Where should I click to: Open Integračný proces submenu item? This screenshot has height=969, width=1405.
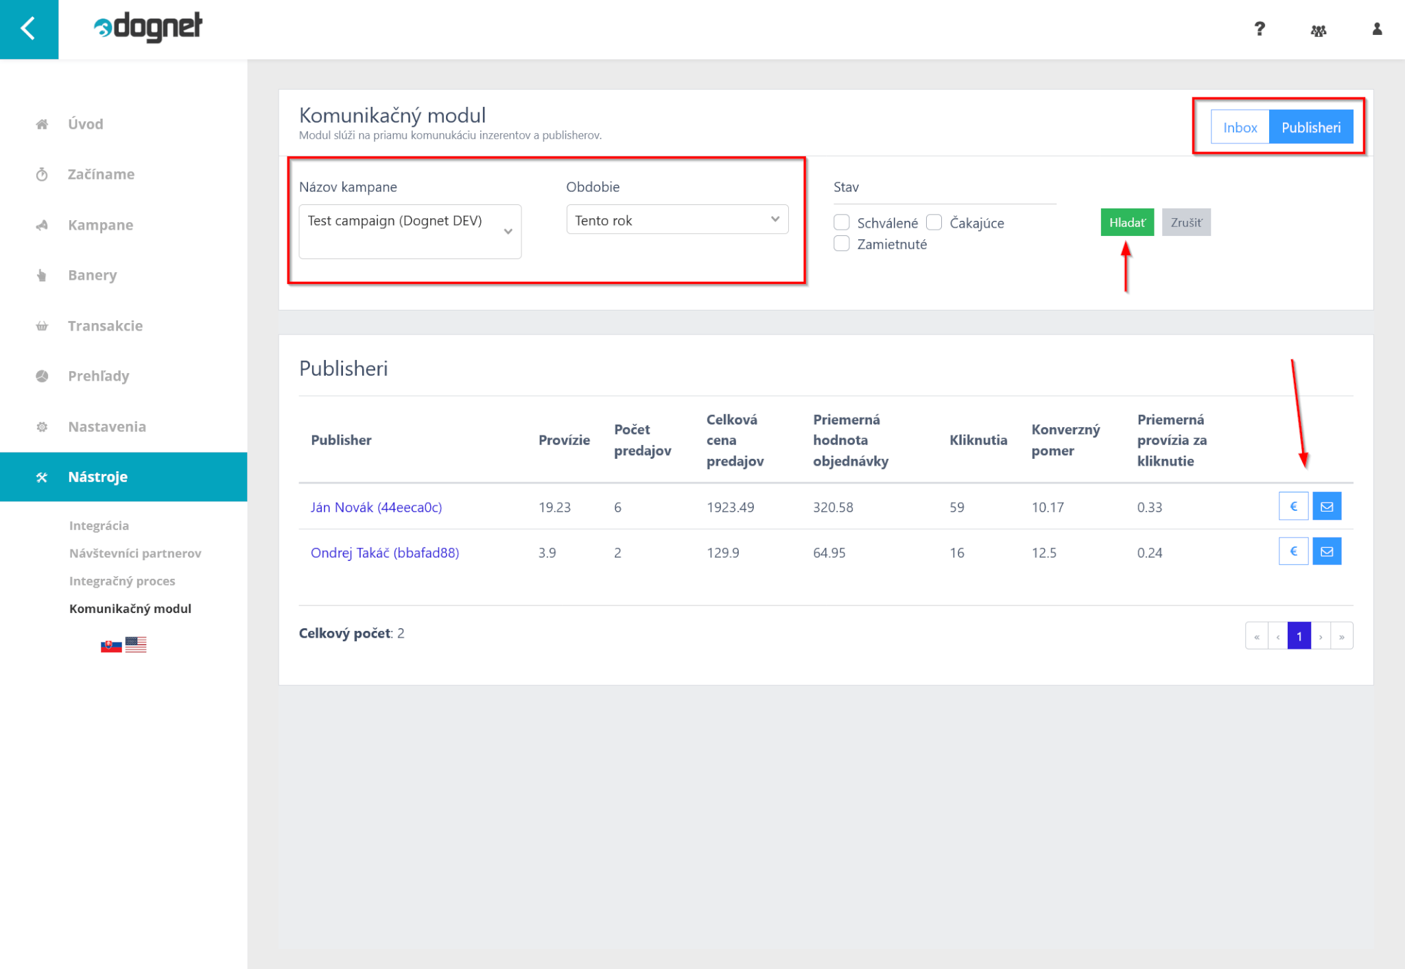click(122, 581)
